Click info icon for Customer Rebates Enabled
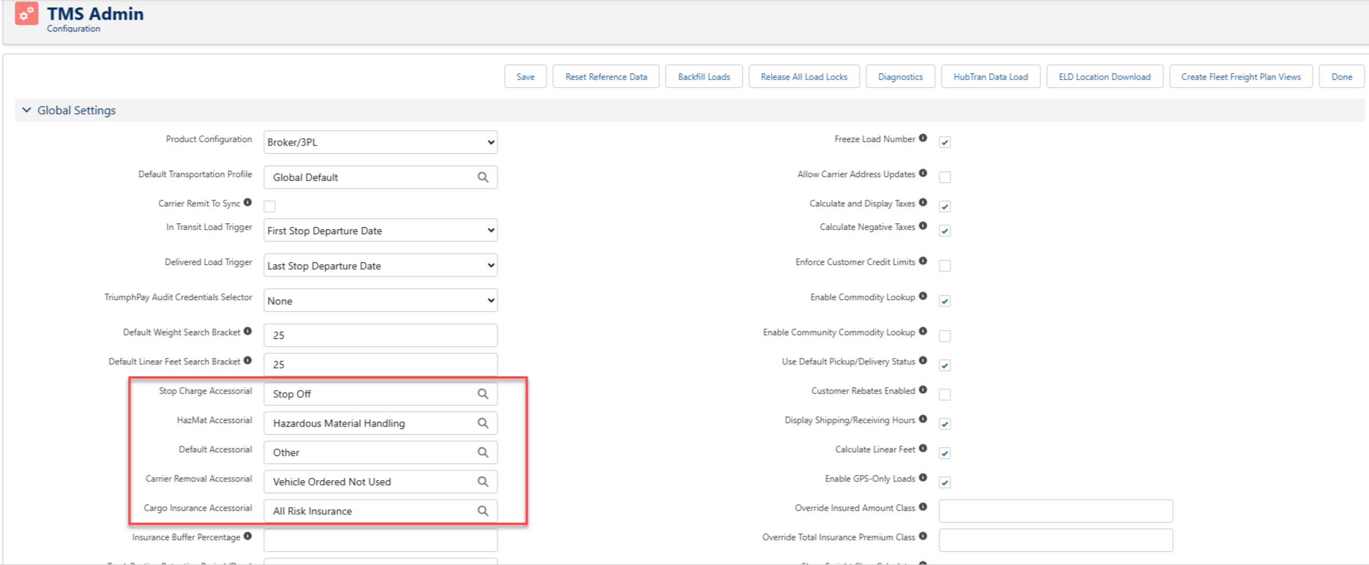Image resolution: width=1369 pixels, height=565 pixels. [923, 390]
